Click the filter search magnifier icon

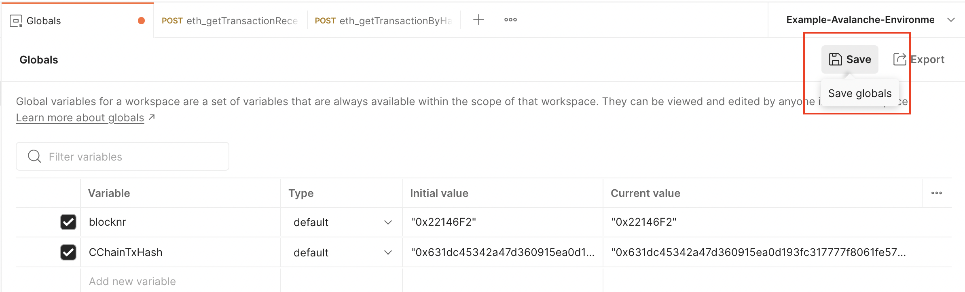[x=34, y=157]
